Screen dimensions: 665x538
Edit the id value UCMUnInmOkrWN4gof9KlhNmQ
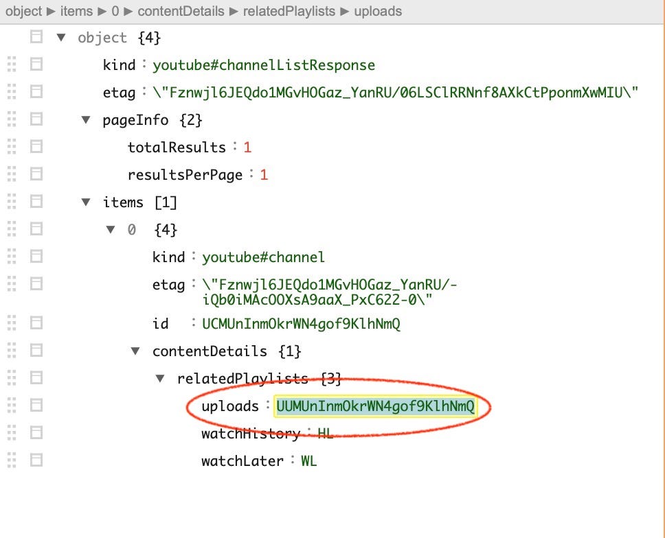pos(301,324)
